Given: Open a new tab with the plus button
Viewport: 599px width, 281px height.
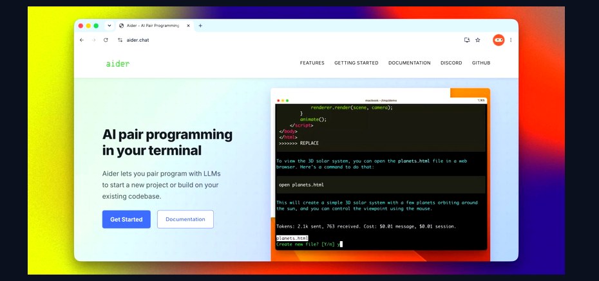Looking at the screenshot, I should click(x=200, y=26).
